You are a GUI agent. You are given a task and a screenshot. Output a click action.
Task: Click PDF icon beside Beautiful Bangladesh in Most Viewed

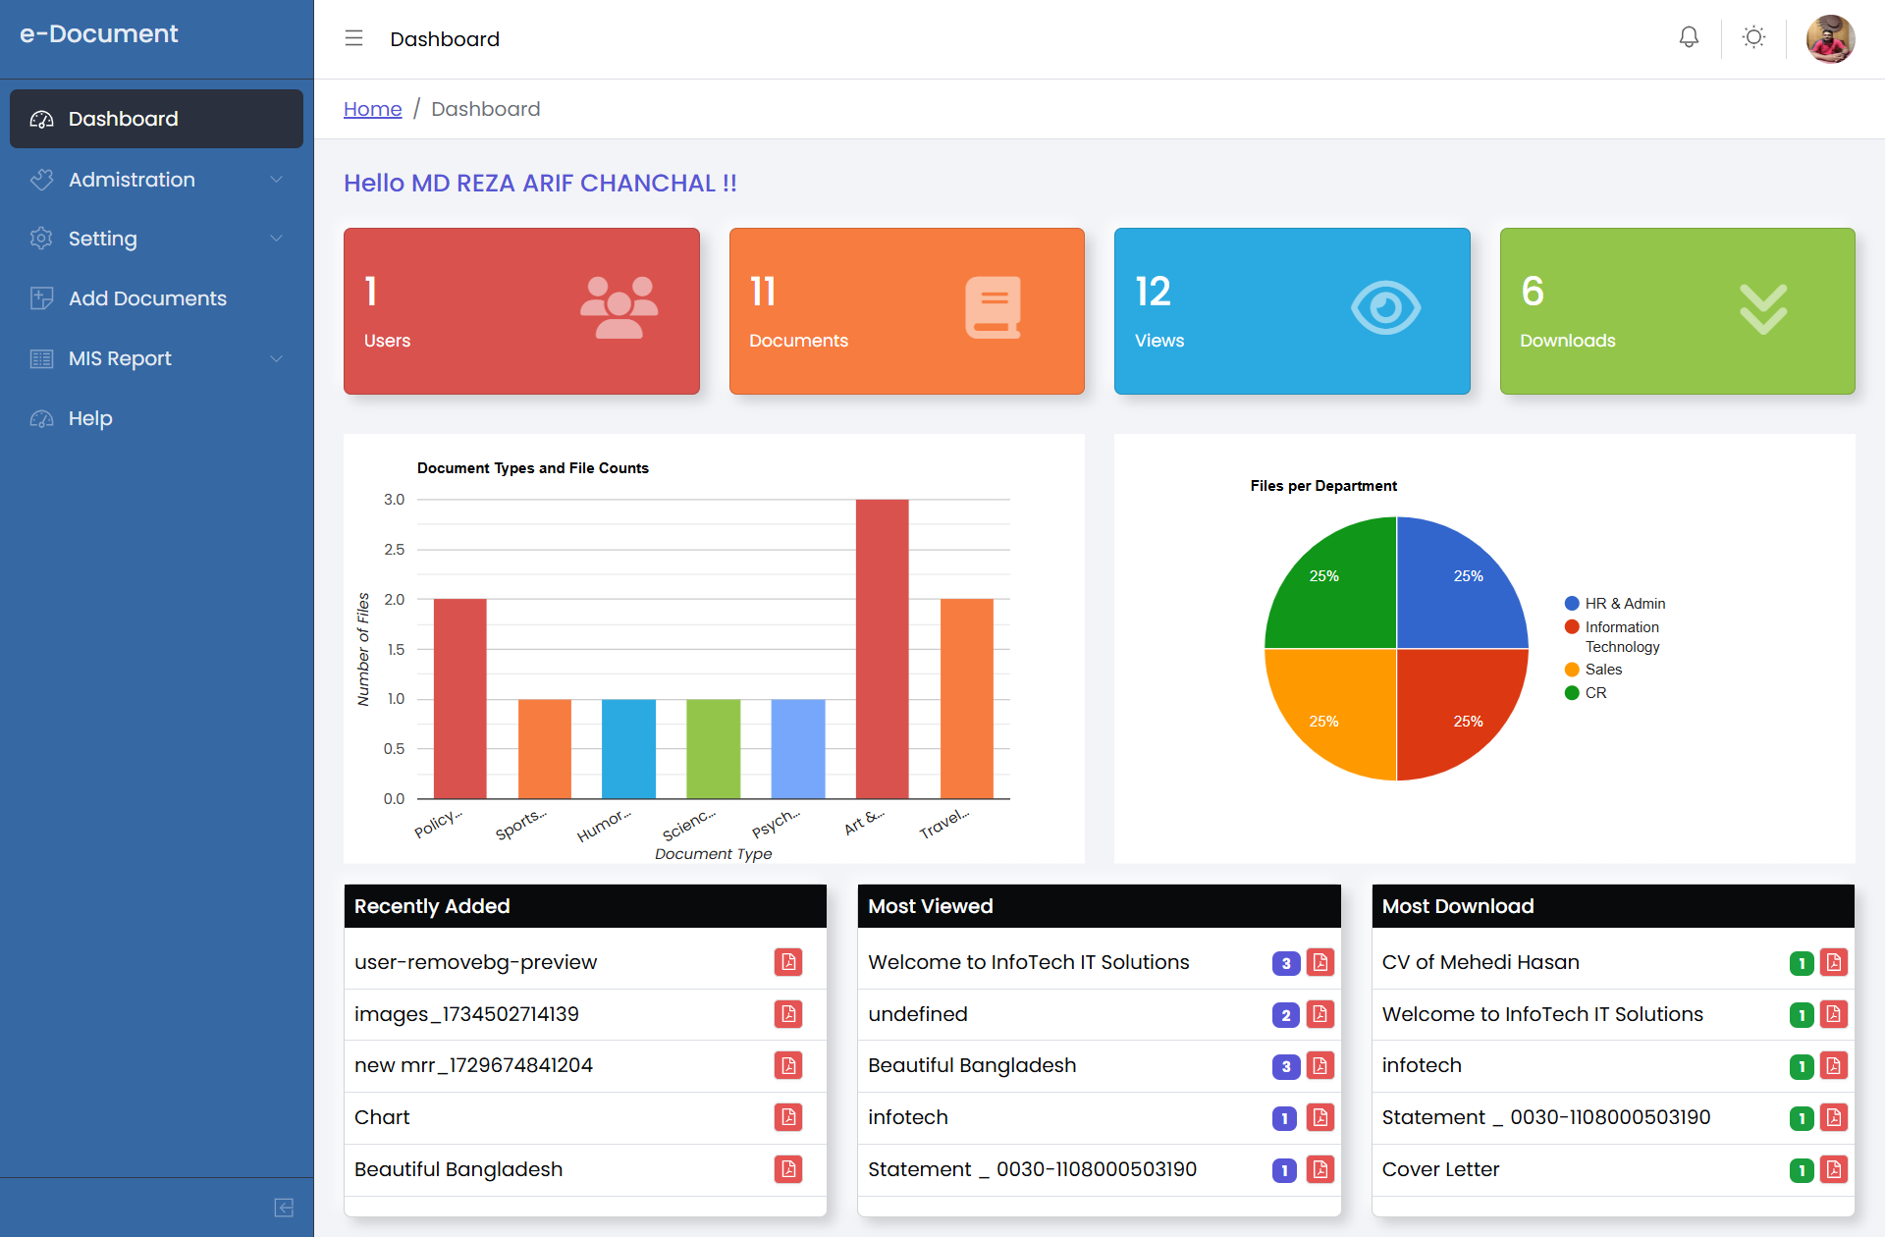pos(1320,1066)
